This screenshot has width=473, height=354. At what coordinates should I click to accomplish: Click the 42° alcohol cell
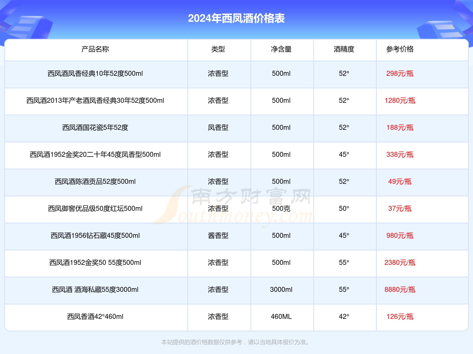[x=344, y=317]
